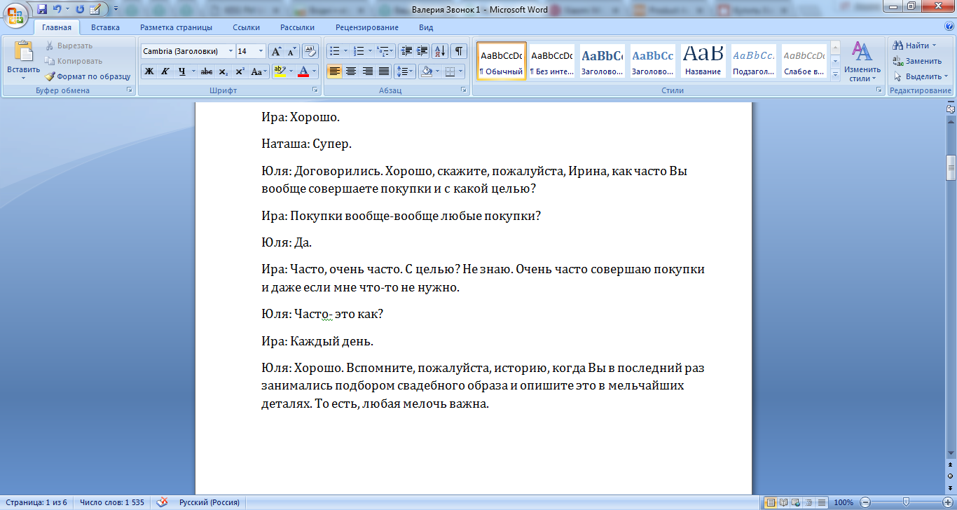Expand Customize Quick Access Toolbar arrow
Image resolution: width=957 pixels, height=510 pixels.
(x=115, y=9)
